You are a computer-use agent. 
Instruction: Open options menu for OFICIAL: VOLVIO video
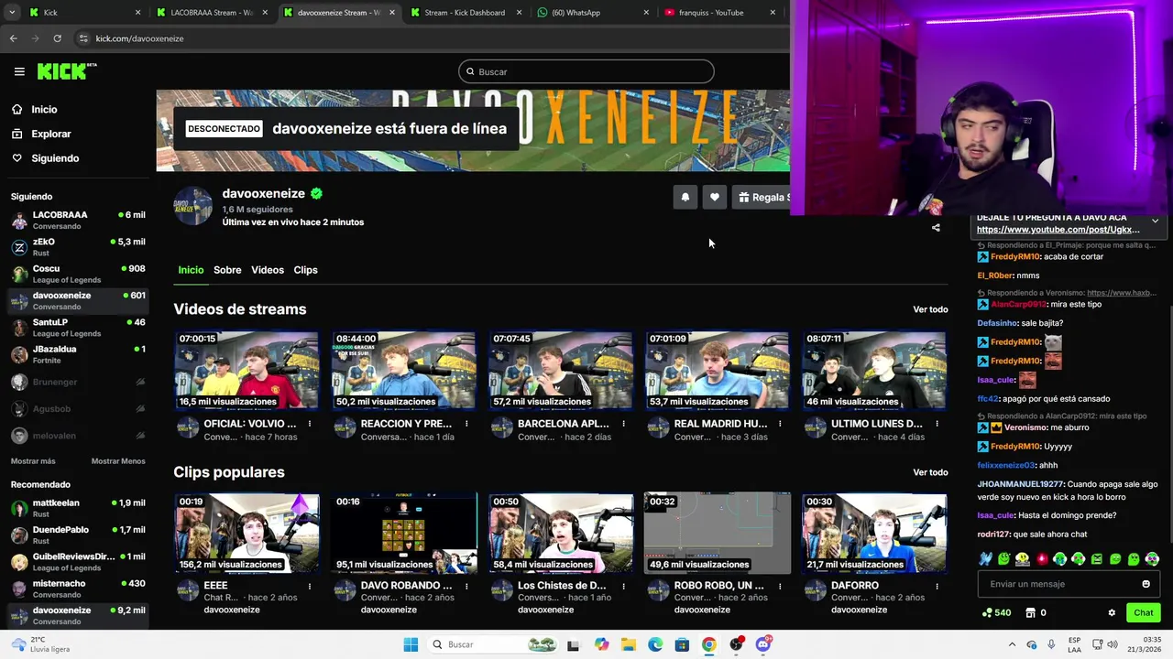(310, 424)
